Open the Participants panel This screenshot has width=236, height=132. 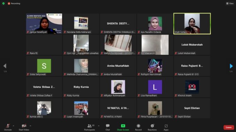coord(89,127)
